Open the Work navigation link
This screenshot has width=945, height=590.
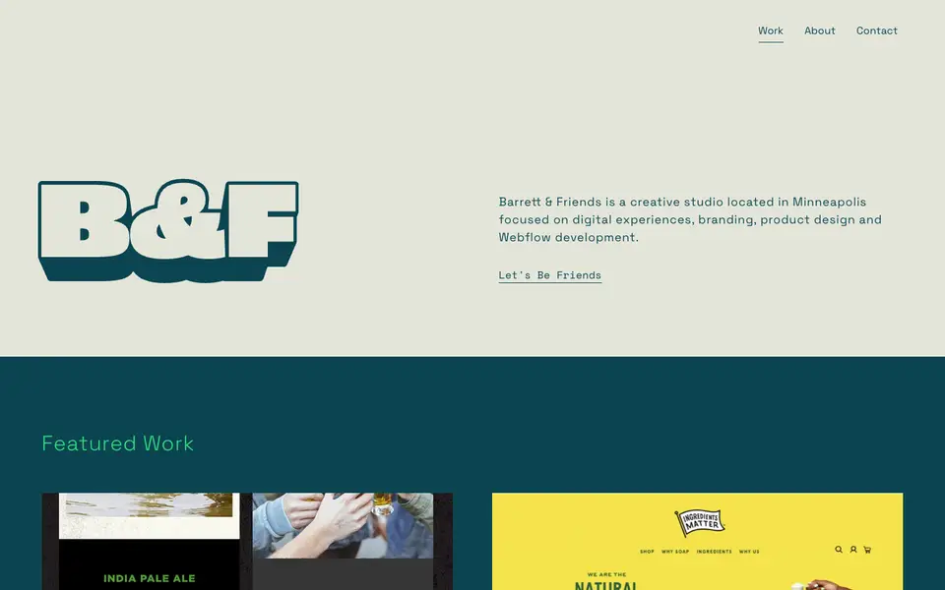point(770,30)
